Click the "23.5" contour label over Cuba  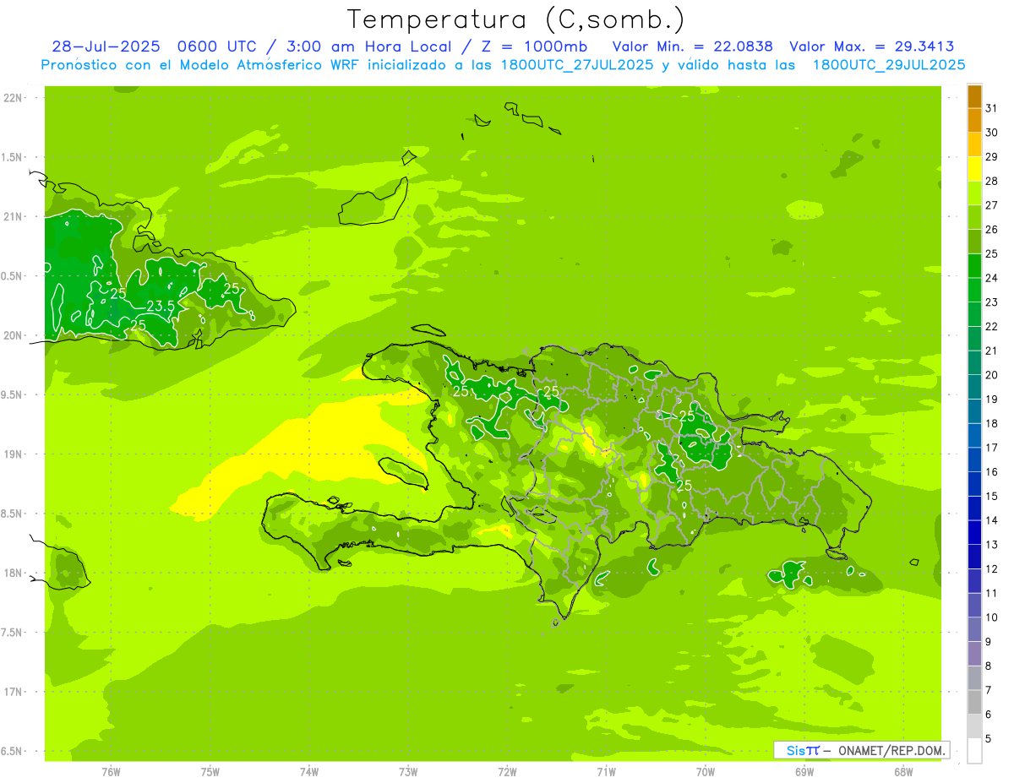point(161,306)
